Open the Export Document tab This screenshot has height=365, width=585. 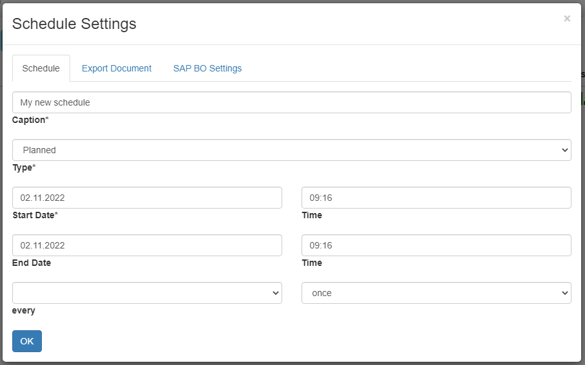[117, 68]
